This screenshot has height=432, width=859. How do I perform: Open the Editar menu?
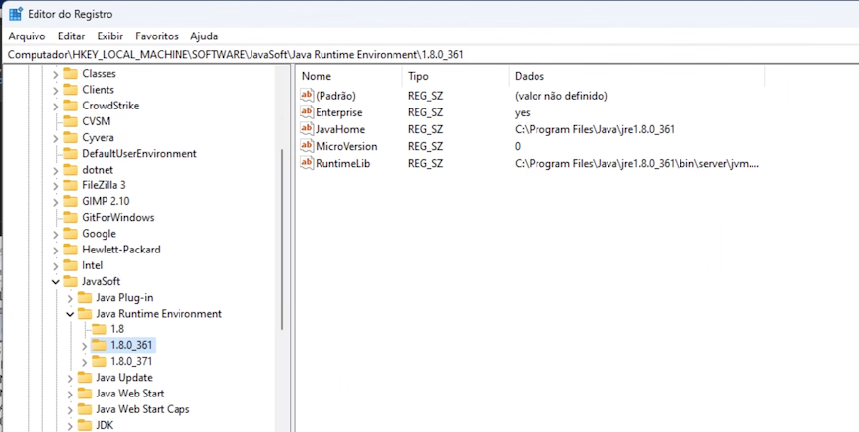point(71,36)
